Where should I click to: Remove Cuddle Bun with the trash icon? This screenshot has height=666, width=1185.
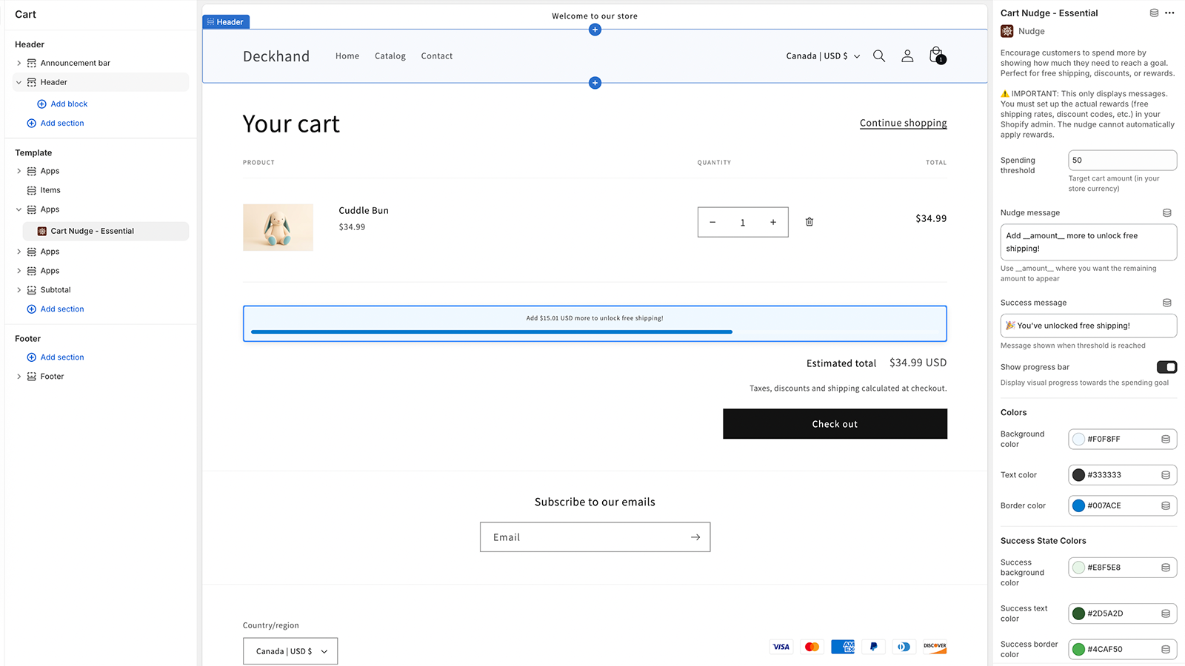pyautogui.click(x=810, y=222)
